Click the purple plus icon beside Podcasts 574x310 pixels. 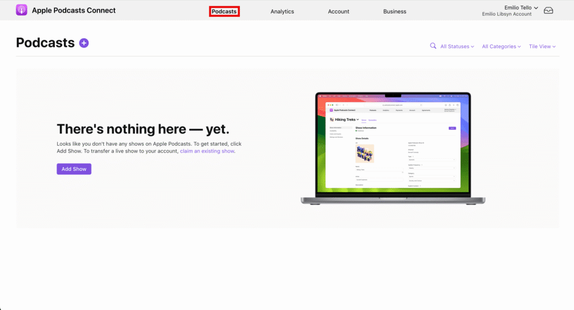click(x=84, y=43)
